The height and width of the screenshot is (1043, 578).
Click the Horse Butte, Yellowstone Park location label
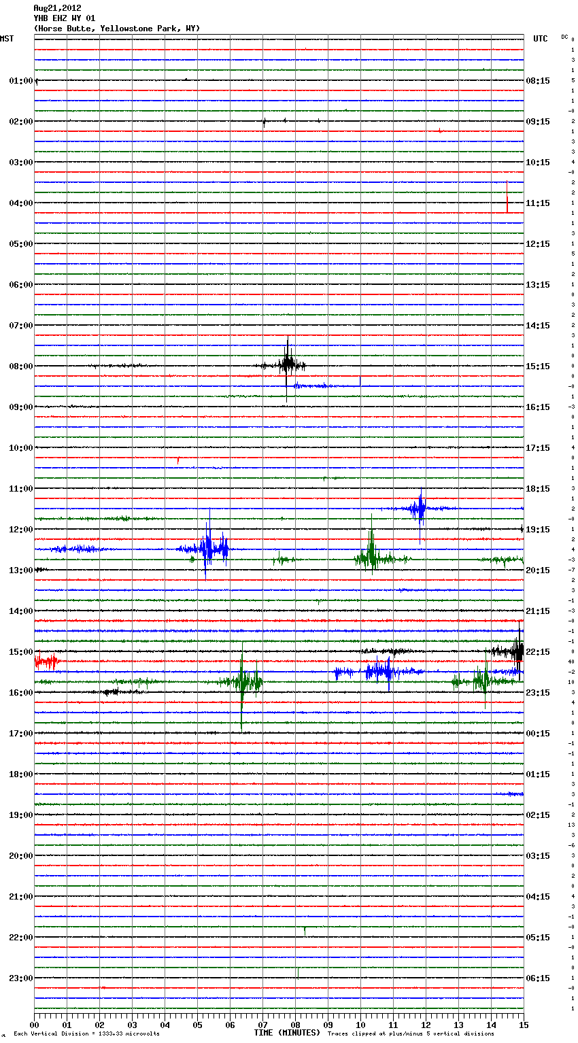point(117,29)
